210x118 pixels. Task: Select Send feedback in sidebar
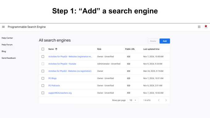[9, 58]
